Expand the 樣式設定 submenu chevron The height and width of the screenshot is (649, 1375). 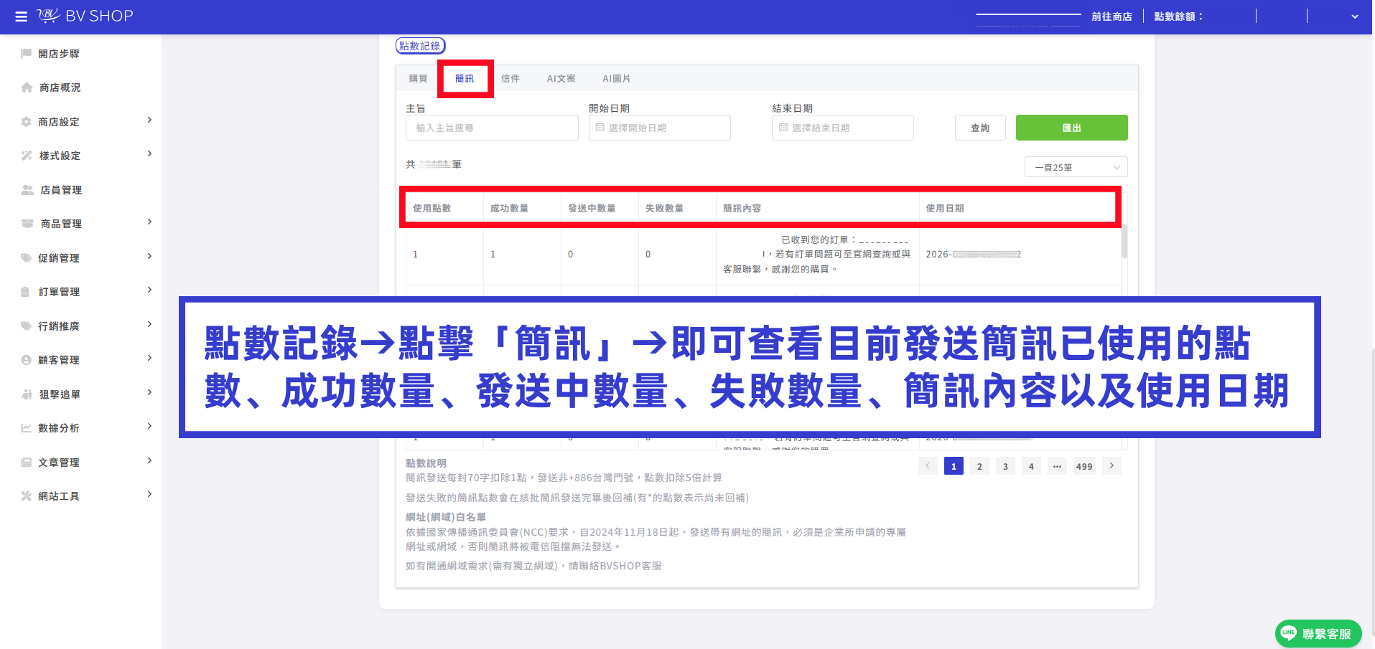pyautogui.click(x=149, y=153)
